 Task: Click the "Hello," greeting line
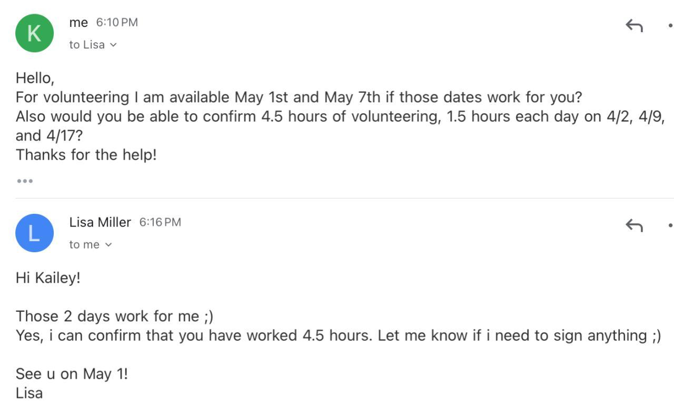35,78
